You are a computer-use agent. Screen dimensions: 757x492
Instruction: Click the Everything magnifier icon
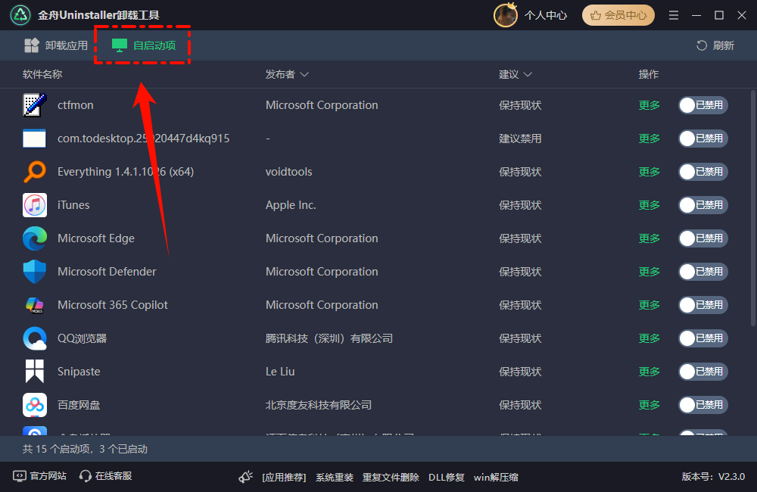(35, 172)
